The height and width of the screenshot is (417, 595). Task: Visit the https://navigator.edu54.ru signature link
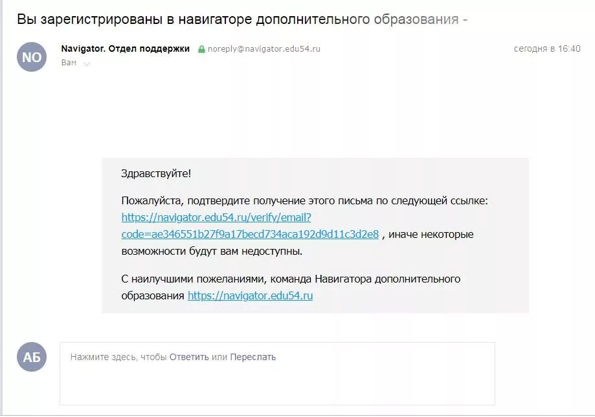251,295
